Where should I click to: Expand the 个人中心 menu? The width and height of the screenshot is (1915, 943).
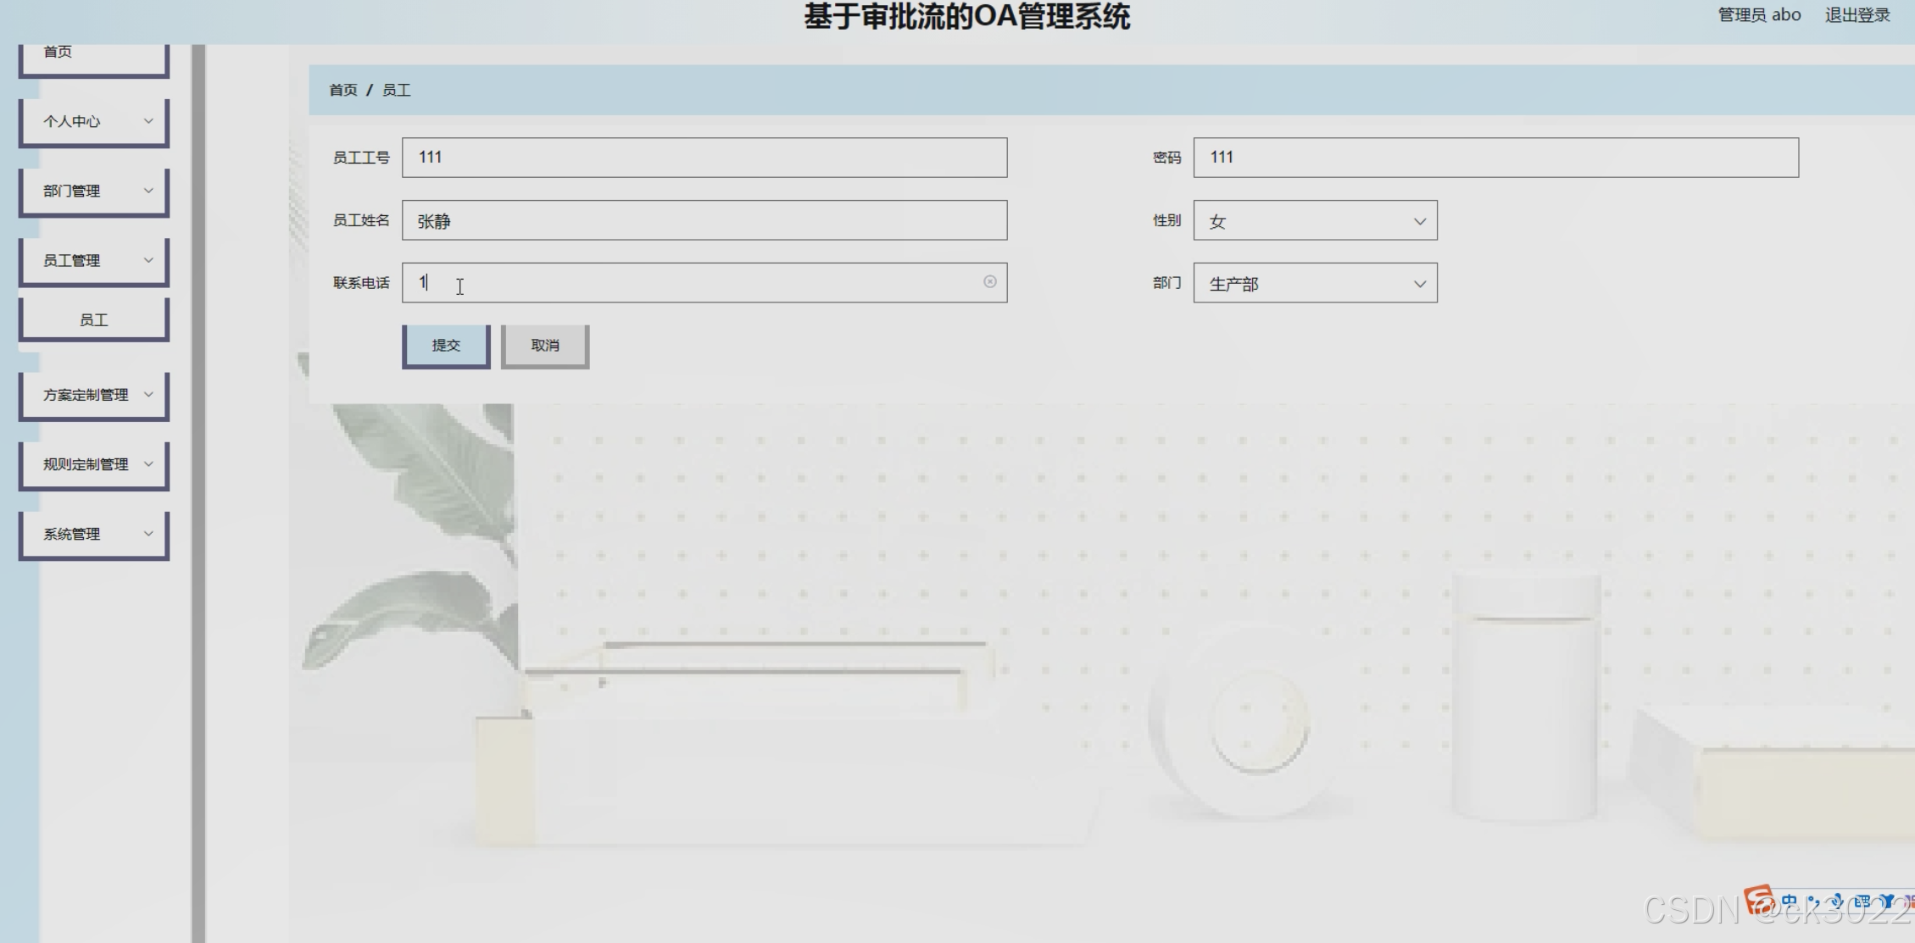point(93,121)
